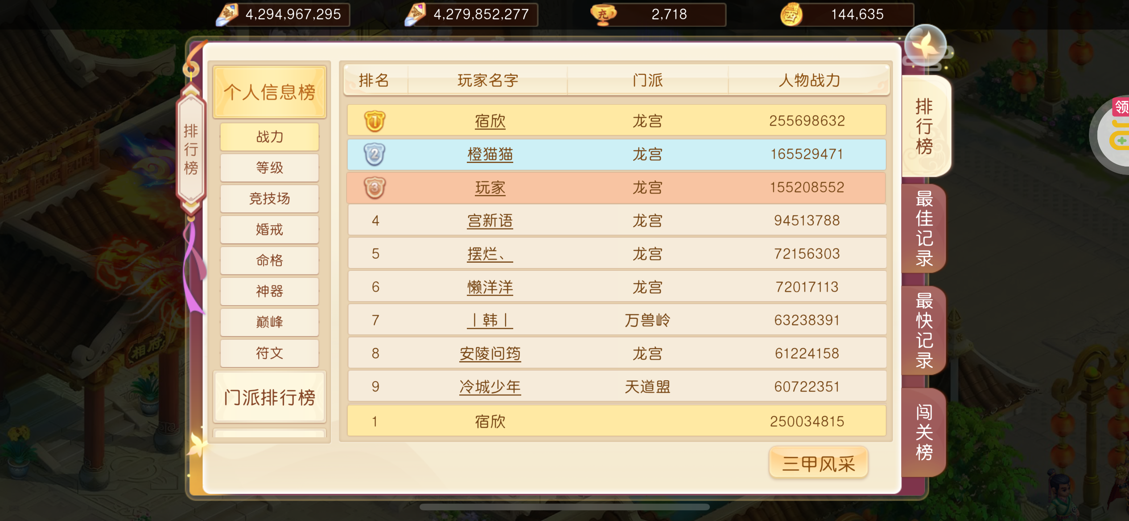Select the 竞技场 arena ranking category
Viewport: 1129px width, 521px height.
tap(269, 199)
